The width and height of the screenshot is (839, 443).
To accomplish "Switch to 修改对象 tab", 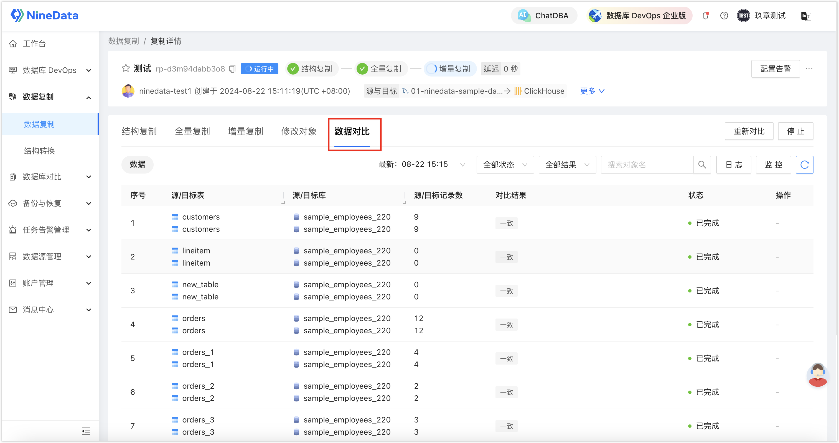I will [299, 131].
